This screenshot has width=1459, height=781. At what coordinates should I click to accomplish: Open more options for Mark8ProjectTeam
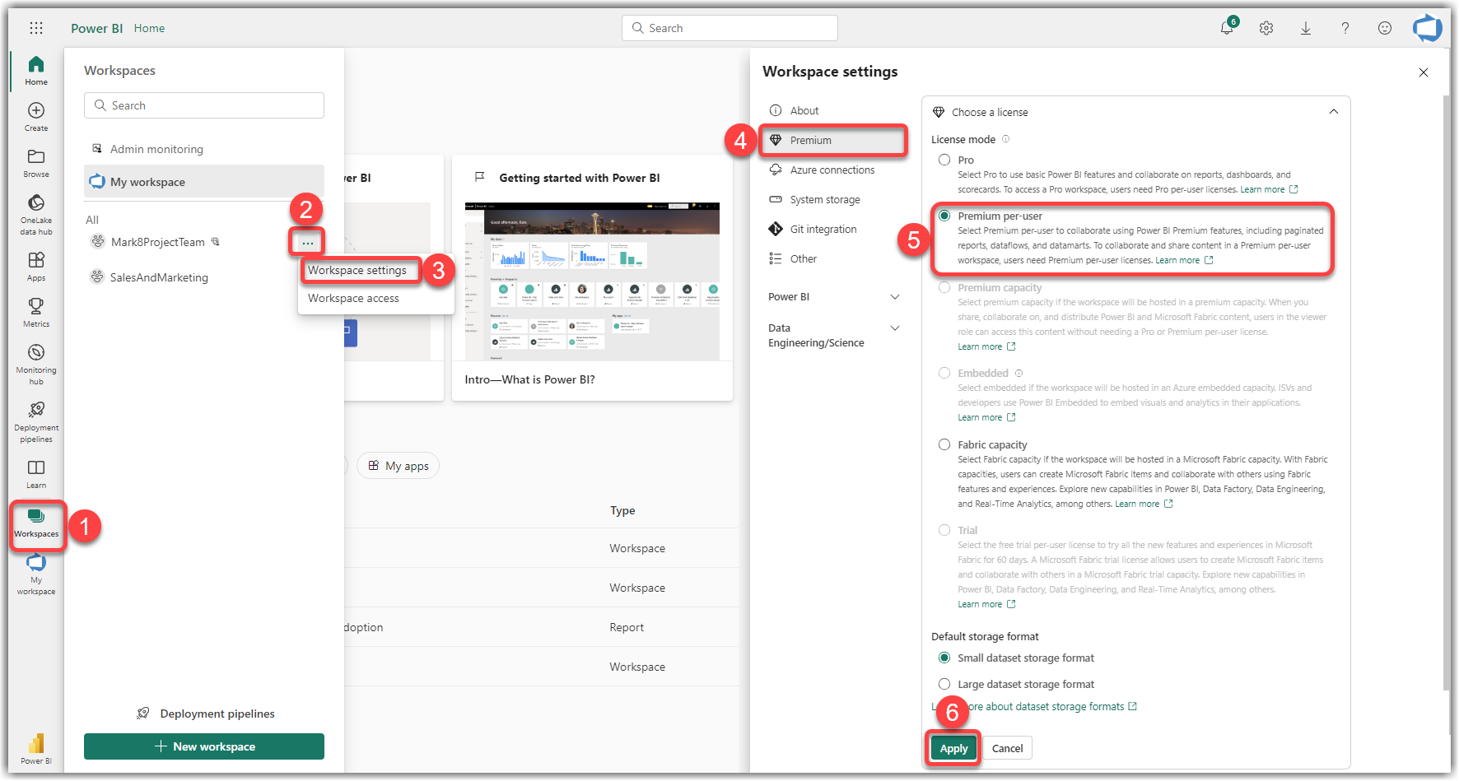pyautogui.click(x=307, y=243)
